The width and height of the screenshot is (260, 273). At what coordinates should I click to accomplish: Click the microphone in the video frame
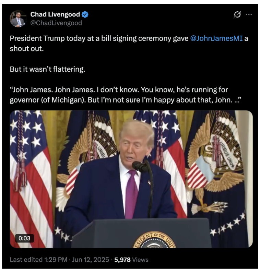[x=140, y=166]
